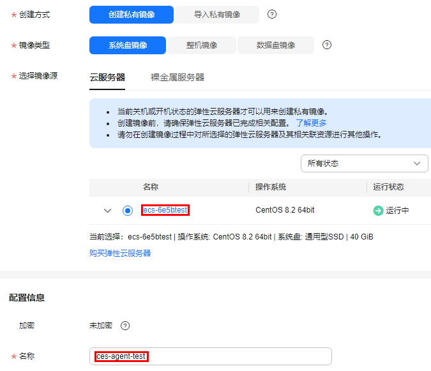
Task: Select 创建私有镜像 creation method
Action: (x=132, y=15)
